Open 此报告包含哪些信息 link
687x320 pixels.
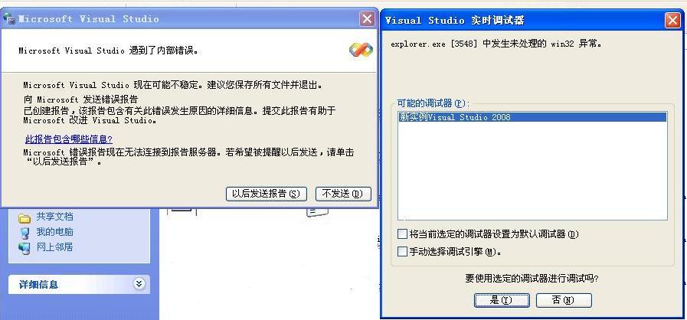coord(69,139)
